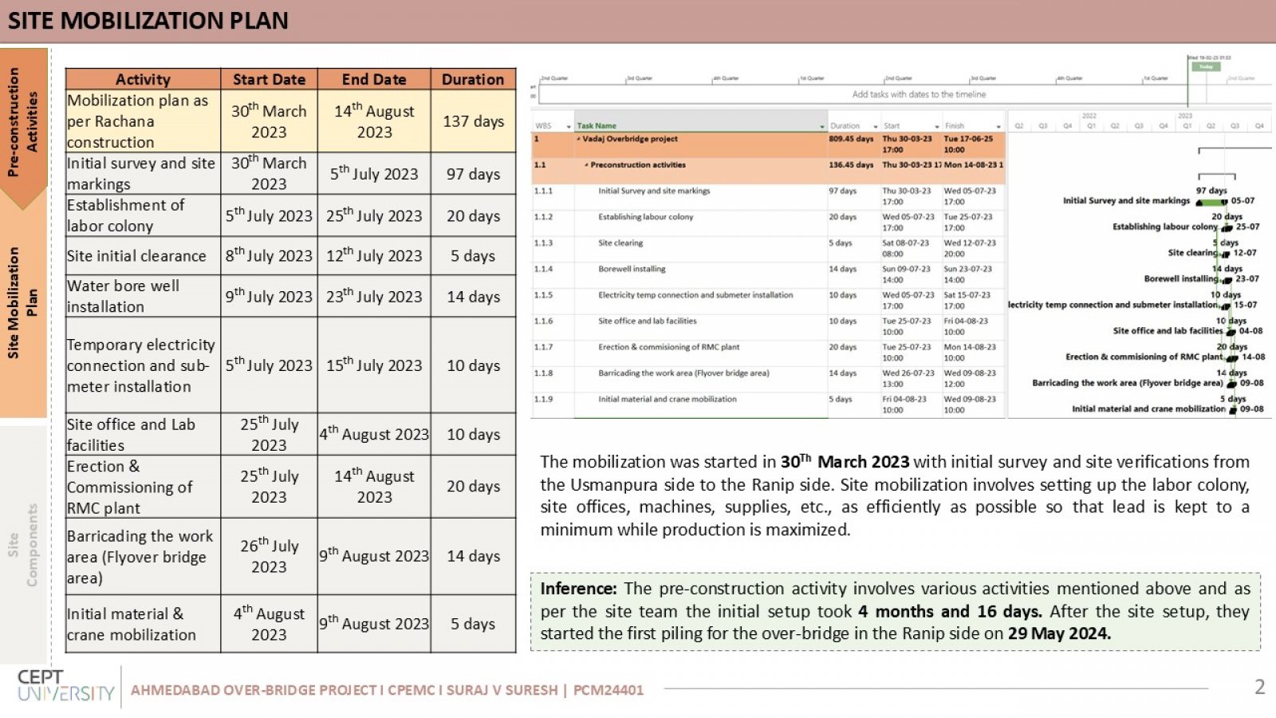This screenshot has width=1276, height=718.
Task: Select the 'Temporary electricity connection and sub-meter installation' cell
Action: (x=143, y=365)
